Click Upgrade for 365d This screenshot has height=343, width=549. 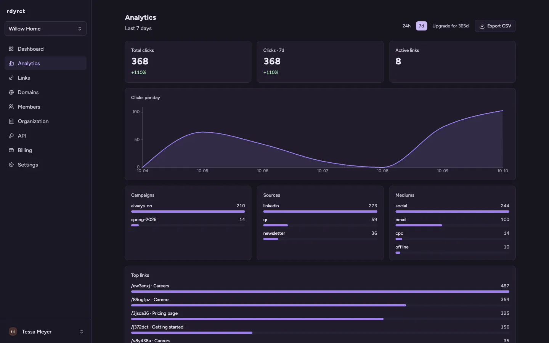coord(450,26)
